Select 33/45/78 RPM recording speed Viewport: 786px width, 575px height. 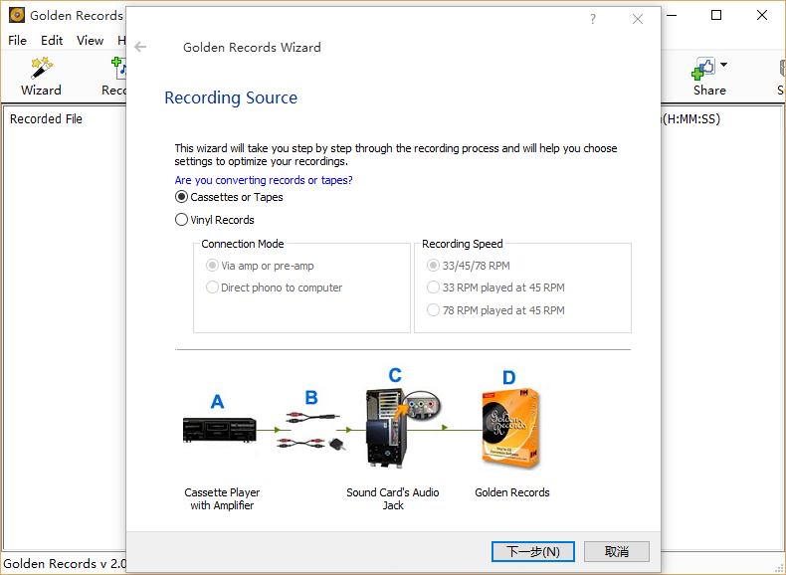[x=469, y=266]
